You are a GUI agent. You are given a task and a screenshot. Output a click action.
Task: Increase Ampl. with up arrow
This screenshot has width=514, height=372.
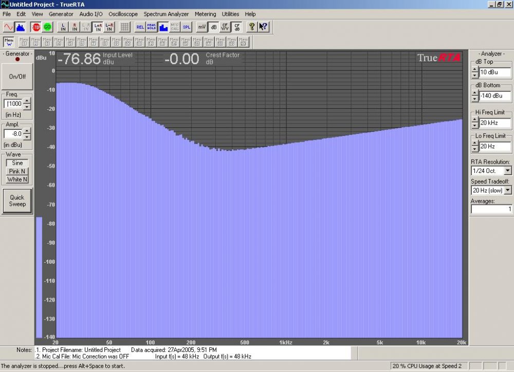pyautogui.click(x=27, y=131)
